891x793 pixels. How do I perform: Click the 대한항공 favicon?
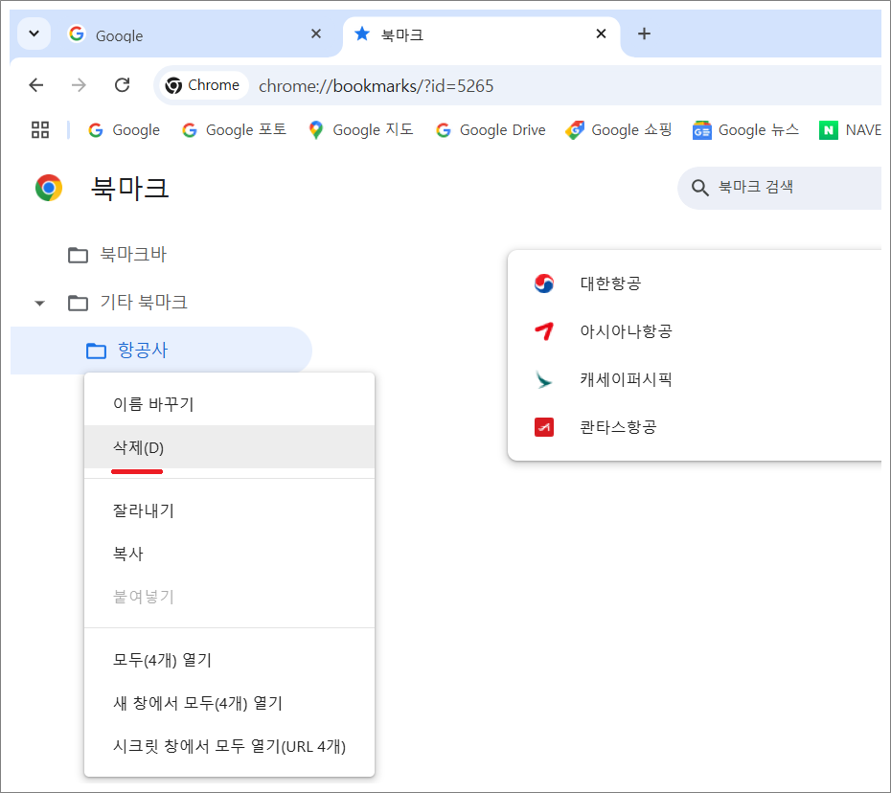point(544,283)
